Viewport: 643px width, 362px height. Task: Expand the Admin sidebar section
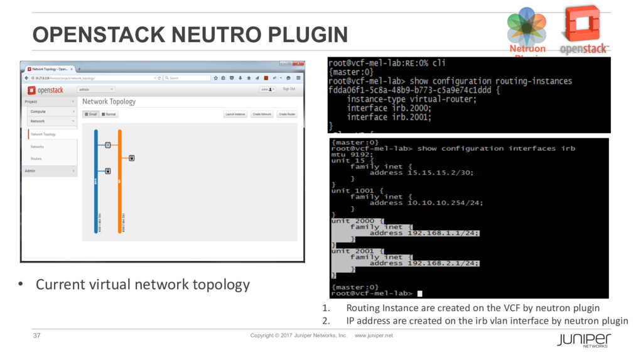click(50, 171)
